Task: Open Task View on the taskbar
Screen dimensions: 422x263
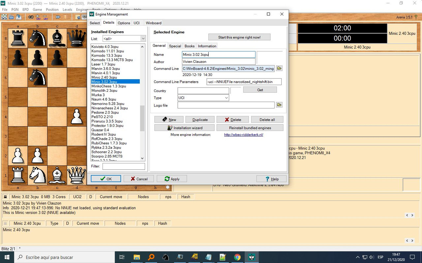Action: pos(122,257)
